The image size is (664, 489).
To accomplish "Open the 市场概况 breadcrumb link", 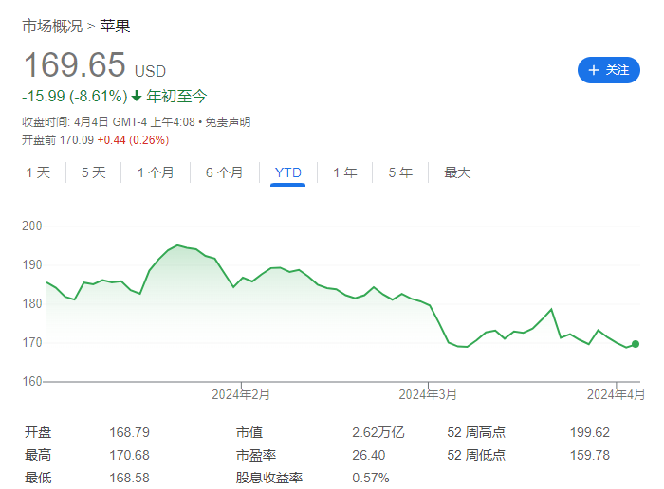I will tap(52, 27).
